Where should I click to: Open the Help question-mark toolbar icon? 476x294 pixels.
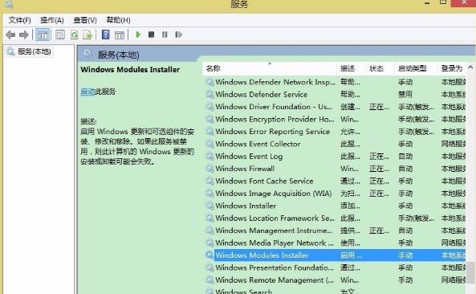coord(105,35)
